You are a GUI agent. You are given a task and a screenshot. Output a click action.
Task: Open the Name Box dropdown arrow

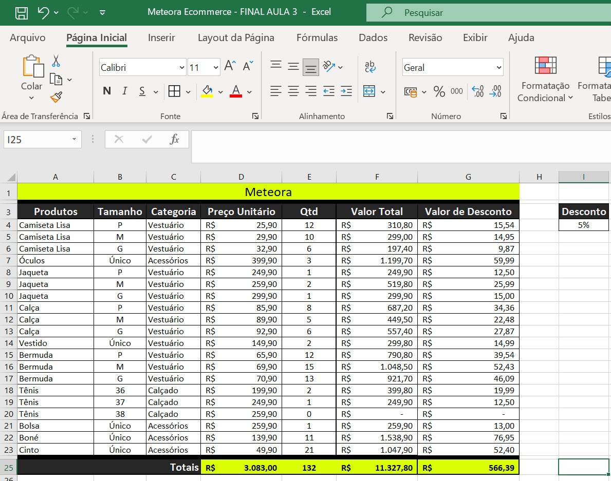[x=74, y=140]
